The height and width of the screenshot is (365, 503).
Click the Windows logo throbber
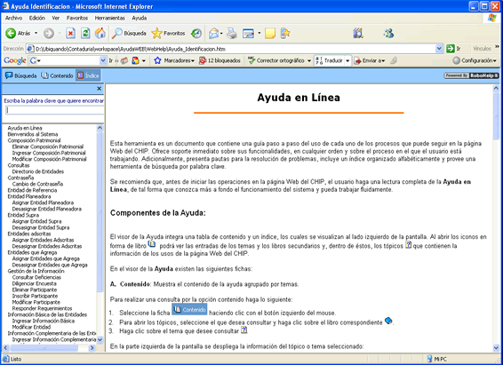point(491,18)
